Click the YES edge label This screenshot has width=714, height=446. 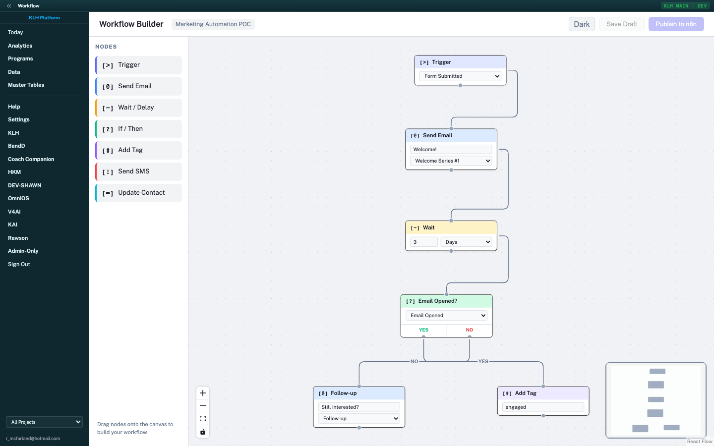pos(483,361)
